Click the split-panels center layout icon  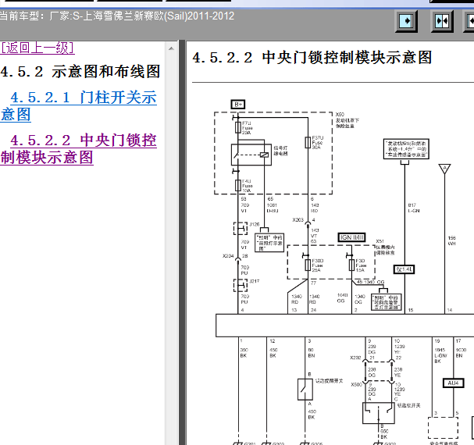click(442, 21)
